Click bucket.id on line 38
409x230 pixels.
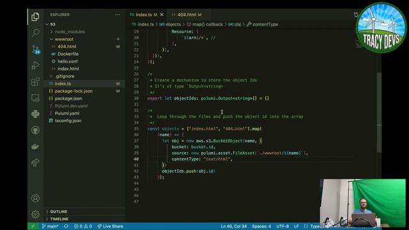click(x=202, y=147)
